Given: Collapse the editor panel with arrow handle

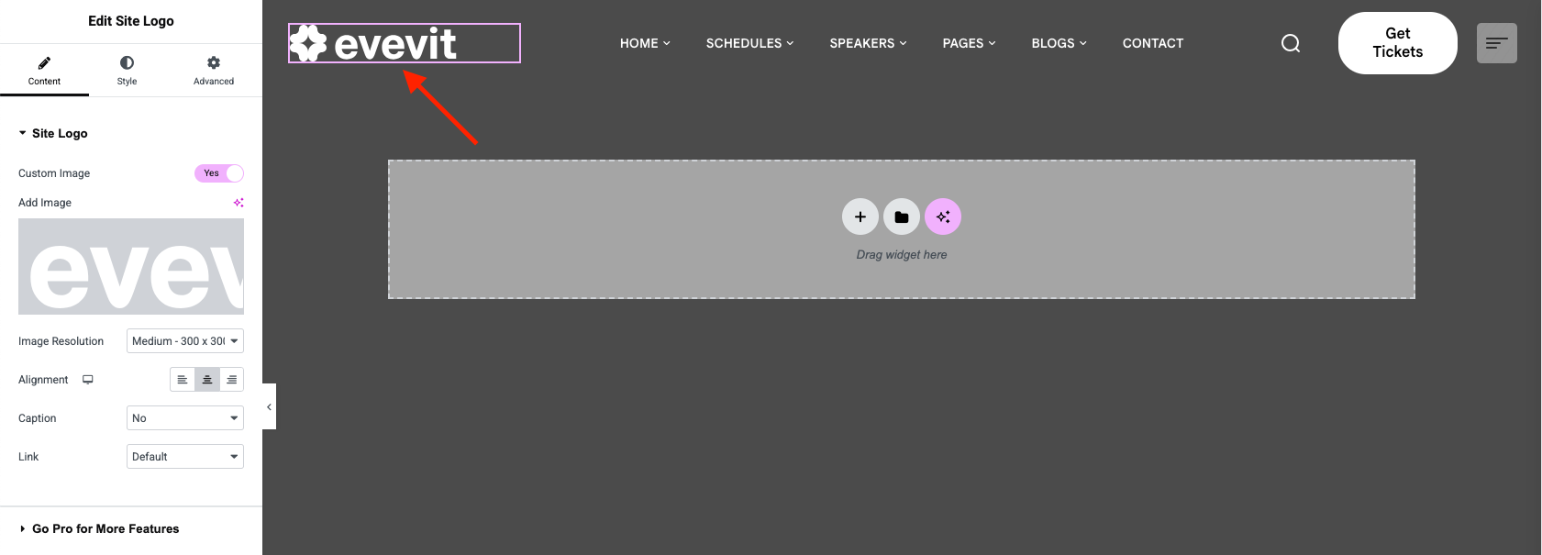Looking at the screenshot, I should (269, 406).
